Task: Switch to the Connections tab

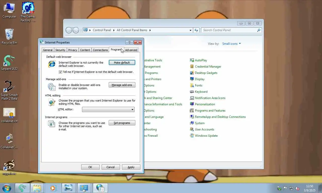Action: pos(100,50)
